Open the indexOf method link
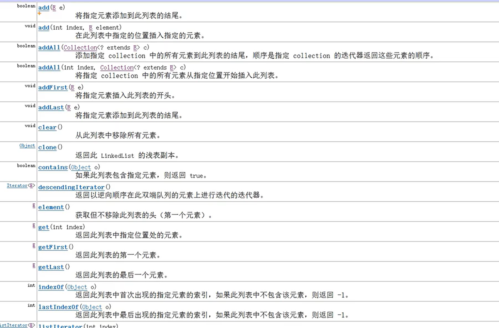Image resolution: width=499 pixels, height=328 pixels. (x=51, y=287)
